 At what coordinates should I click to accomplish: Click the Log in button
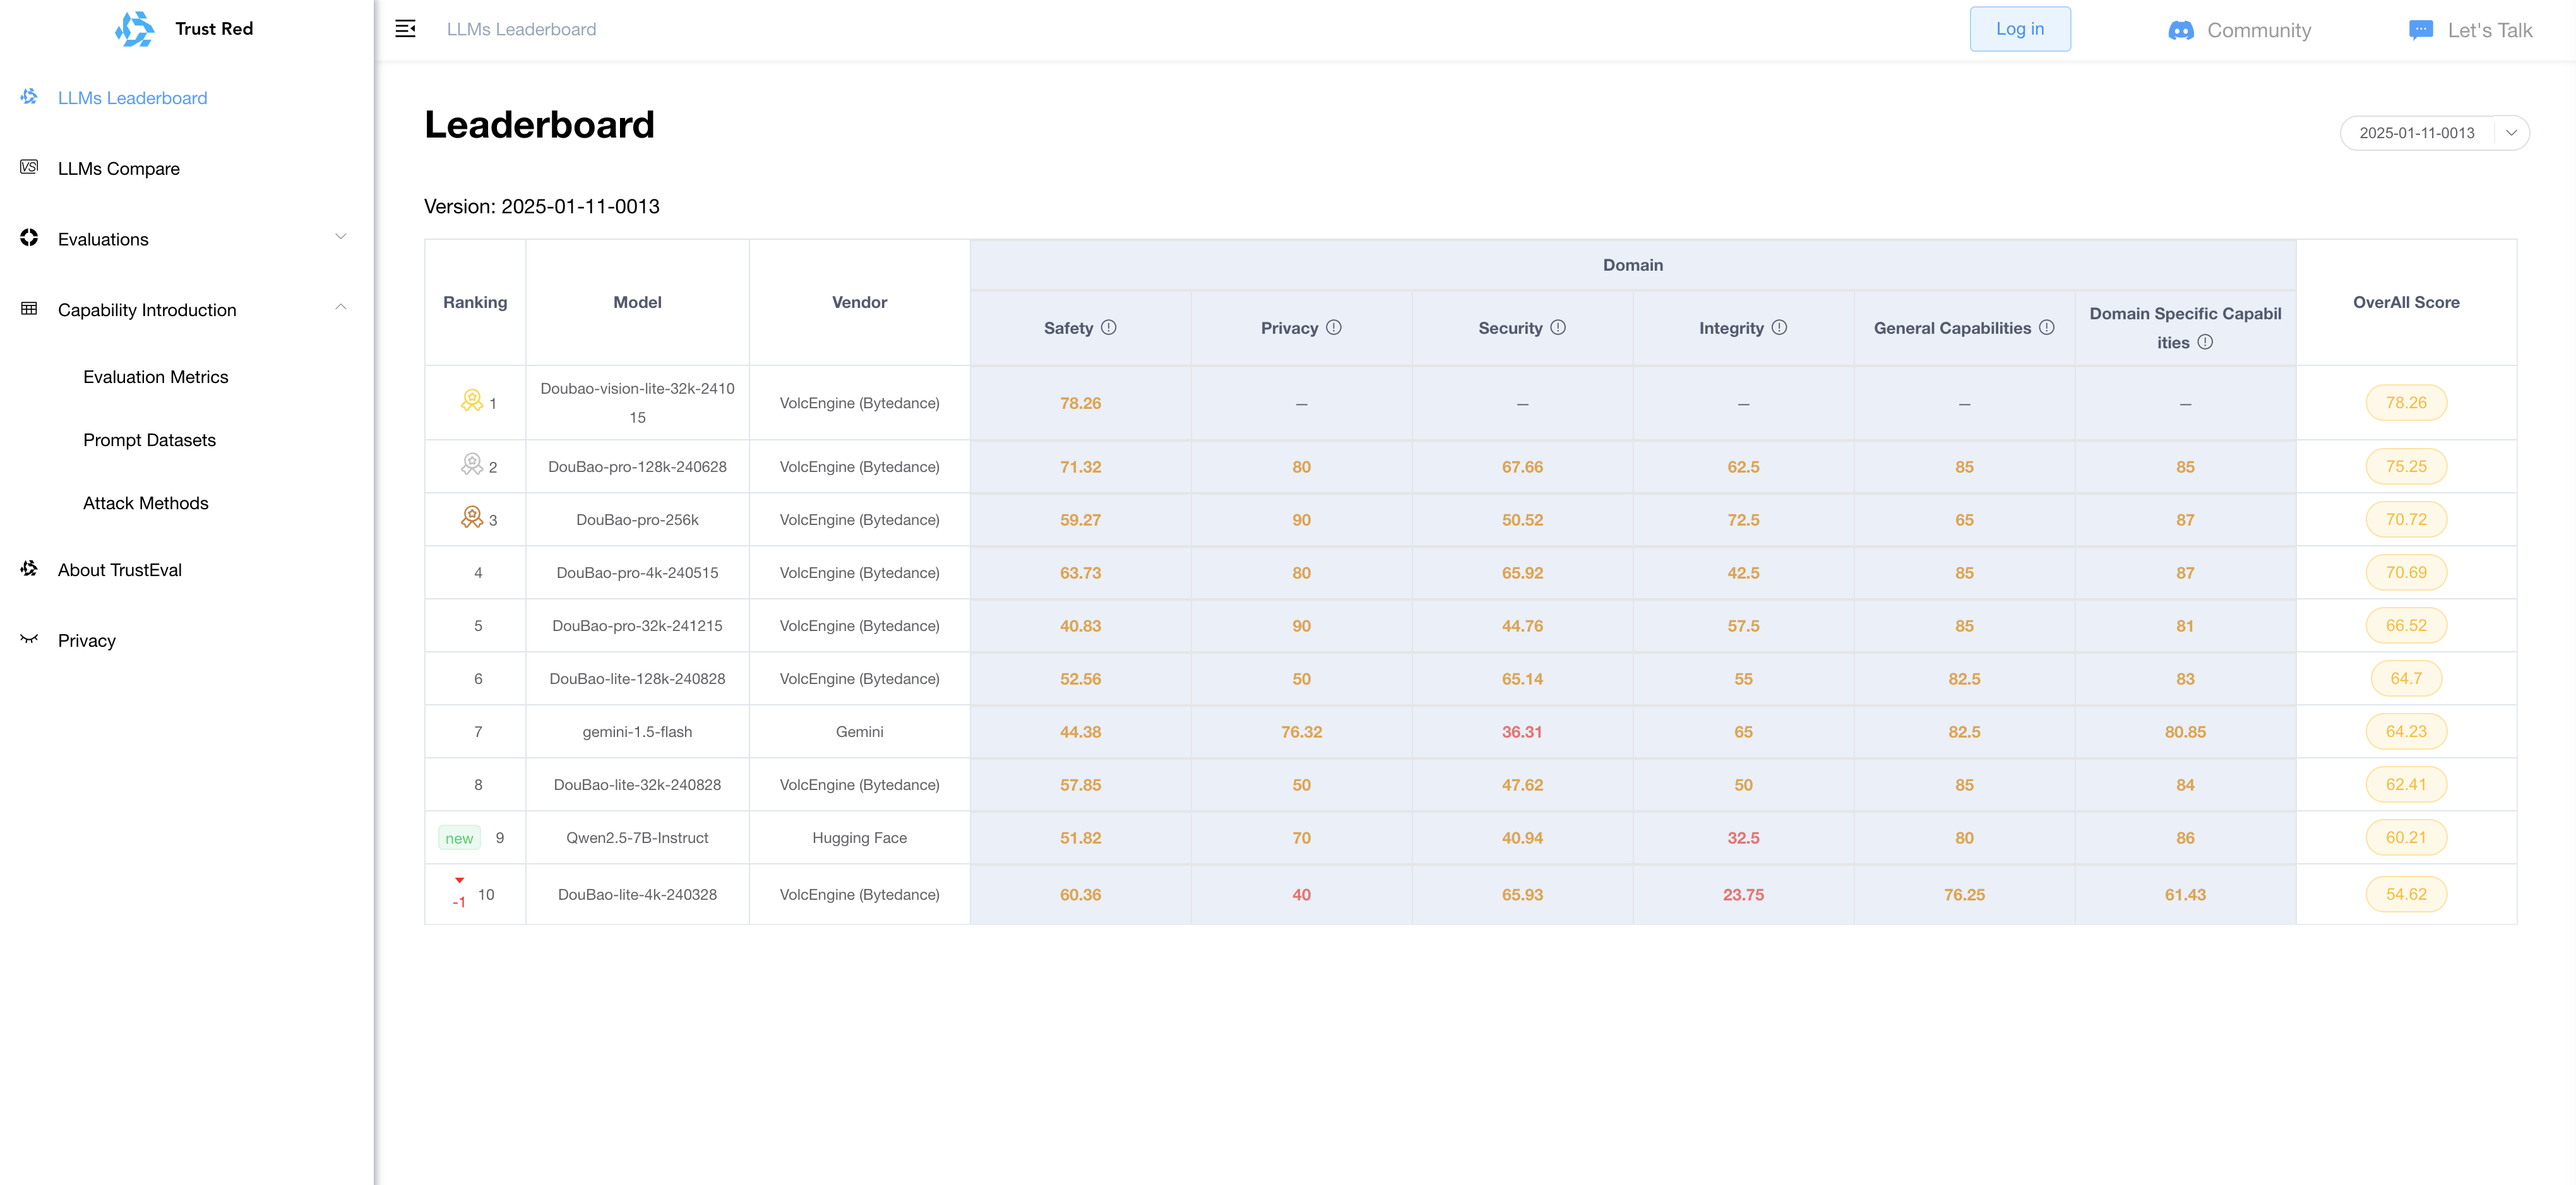tap(2019, 29)
